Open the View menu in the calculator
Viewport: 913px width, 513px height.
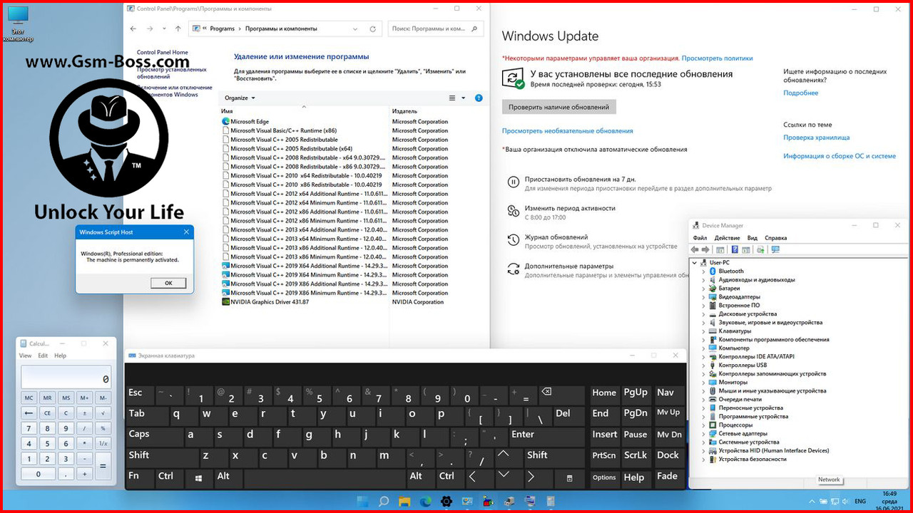tap(25, 355)
